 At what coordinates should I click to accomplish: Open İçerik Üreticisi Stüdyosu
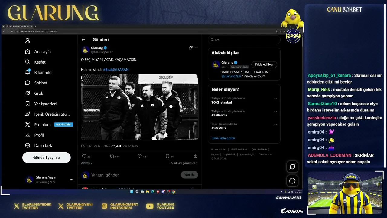coord(47,114)
